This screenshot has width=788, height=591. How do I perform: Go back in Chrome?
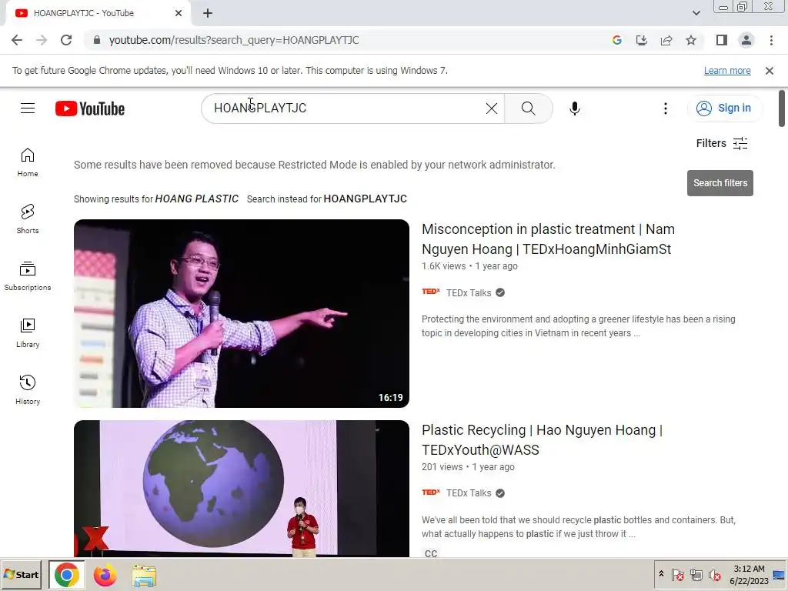click(x=17, y=40)
